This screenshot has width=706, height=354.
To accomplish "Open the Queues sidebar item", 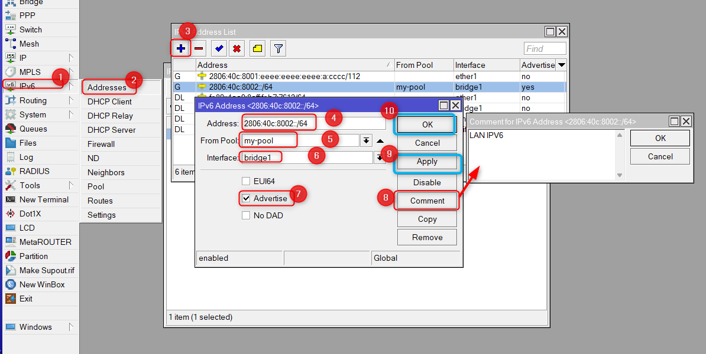I will [x=33, y=129].
